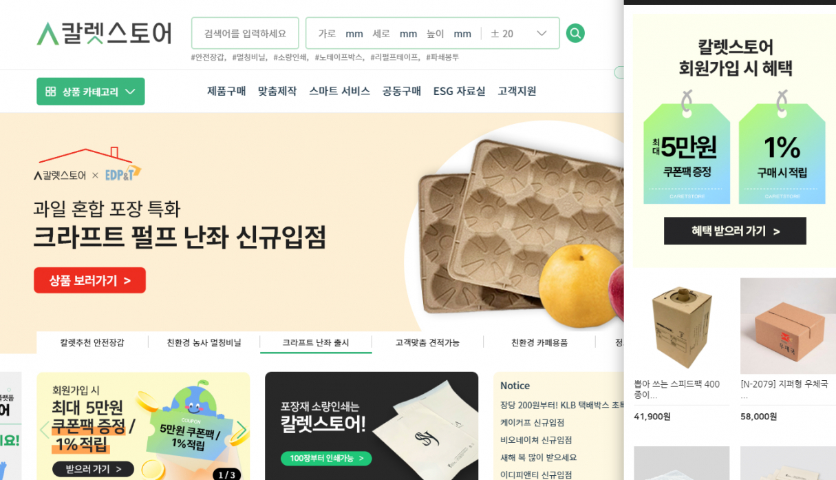
Task: Click the 검색어를 입력하세요 search field
Action: coord(245,33)
